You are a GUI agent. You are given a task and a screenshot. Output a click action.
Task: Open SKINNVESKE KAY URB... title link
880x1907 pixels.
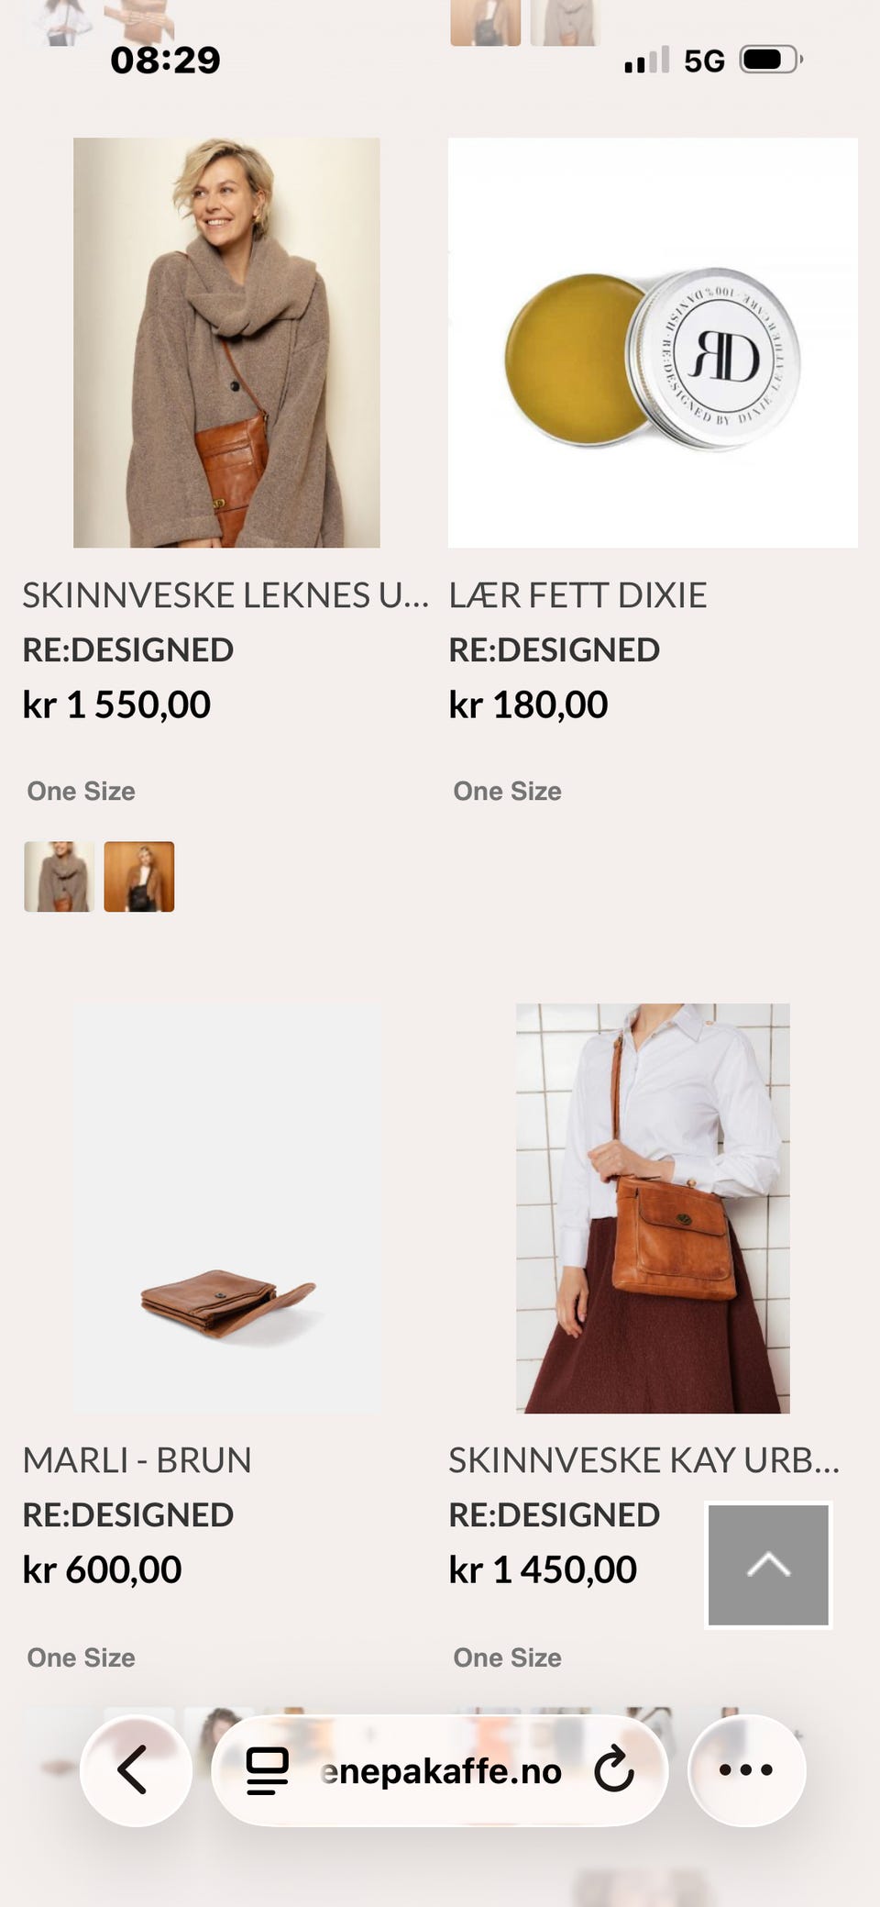pos(643,1460)
